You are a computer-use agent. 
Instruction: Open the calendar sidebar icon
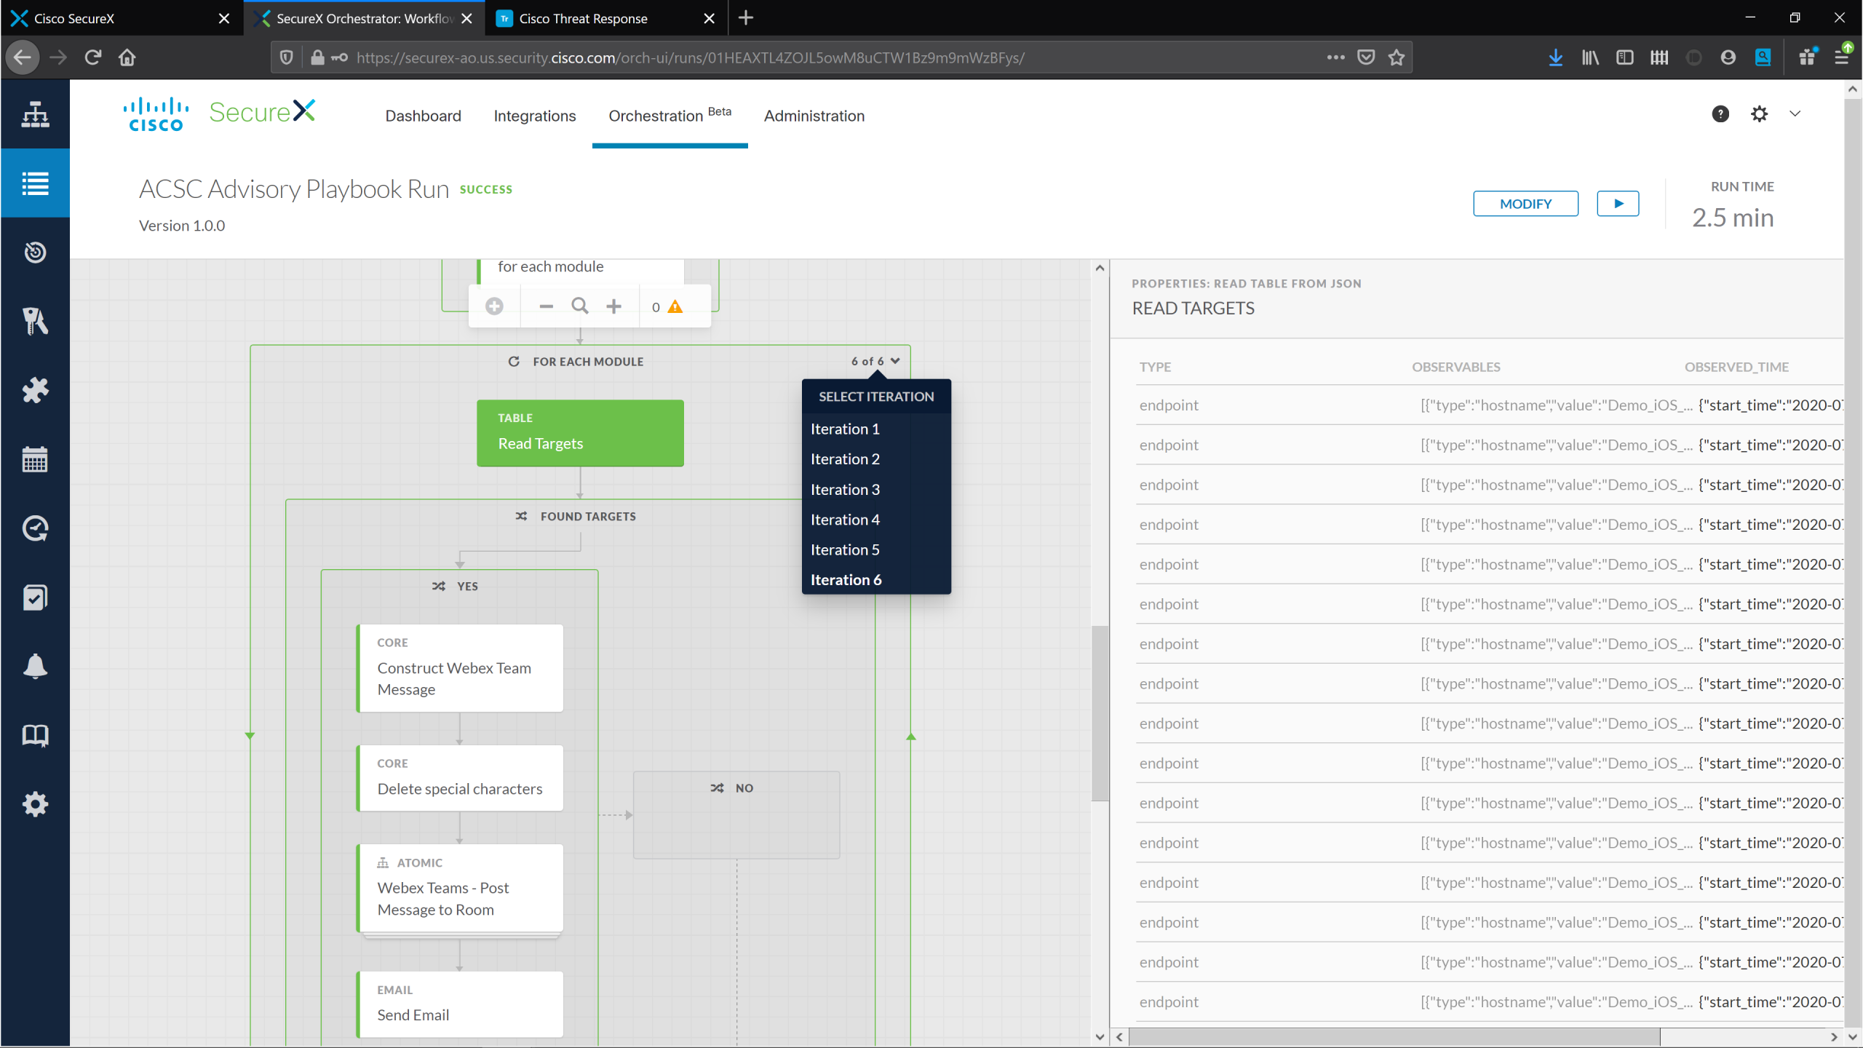tap(35, 459)
